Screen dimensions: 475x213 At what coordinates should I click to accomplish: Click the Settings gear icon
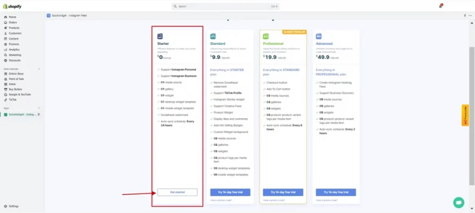[x=6, y=207]
